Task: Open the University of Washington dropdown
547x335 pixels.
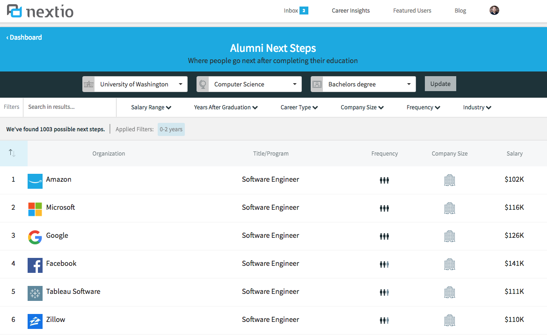Action: pyautogui.click(x=135, y=84)
